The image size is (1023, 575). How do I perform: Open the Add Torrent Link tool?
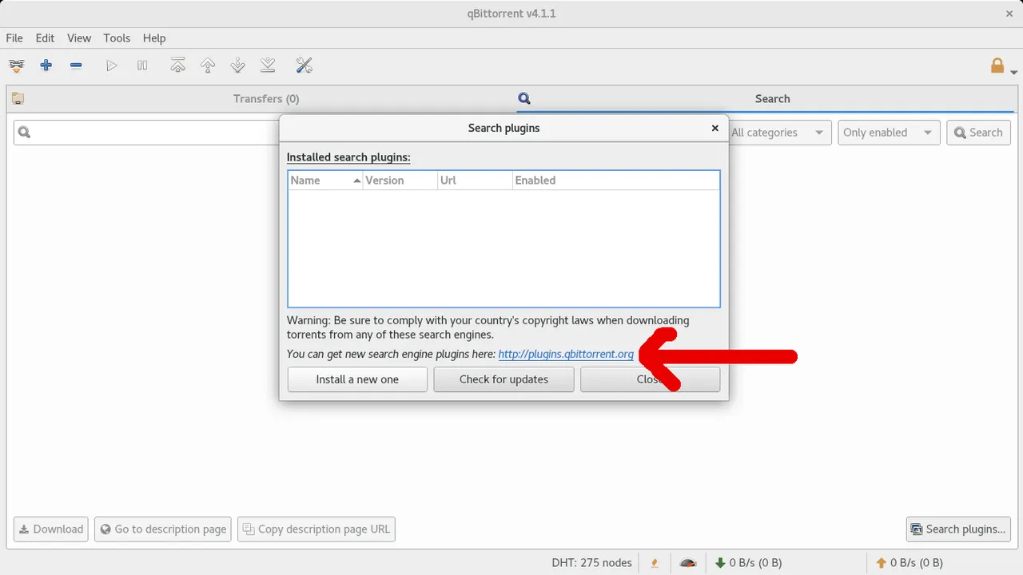coord(16,65)
